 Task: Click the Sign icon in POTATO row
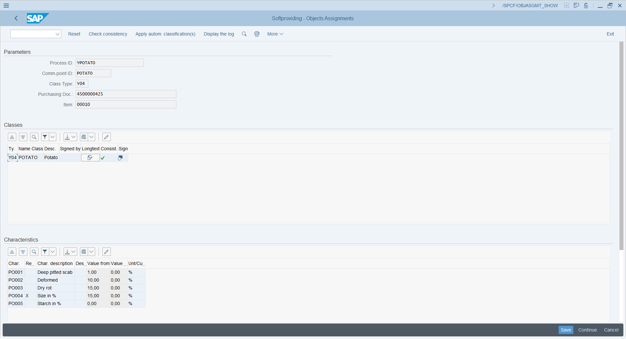[120, 158]
